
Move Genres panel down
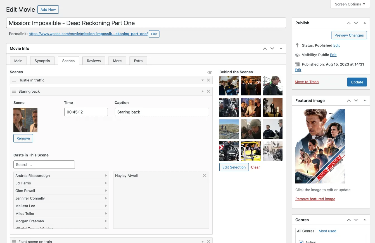356,220
